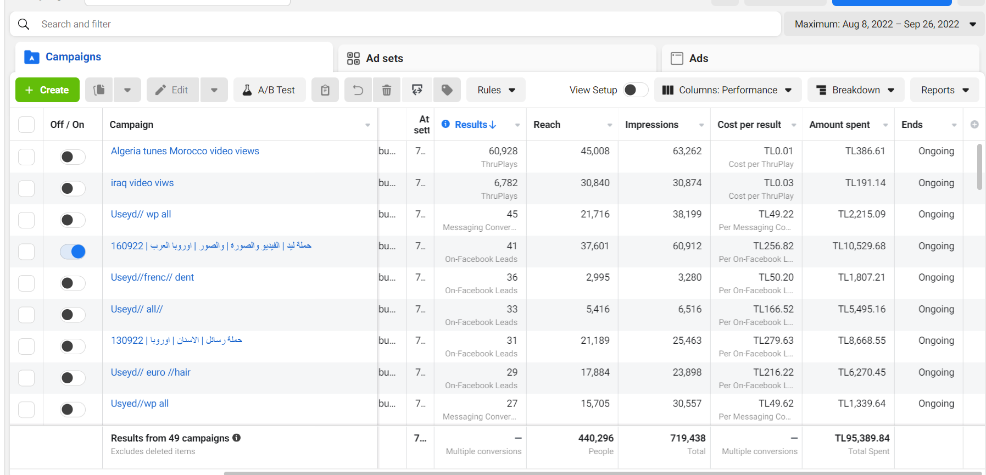Switch to the Ad sets tab
Viewport: 986px width, 475px height.
pos(385,58)
